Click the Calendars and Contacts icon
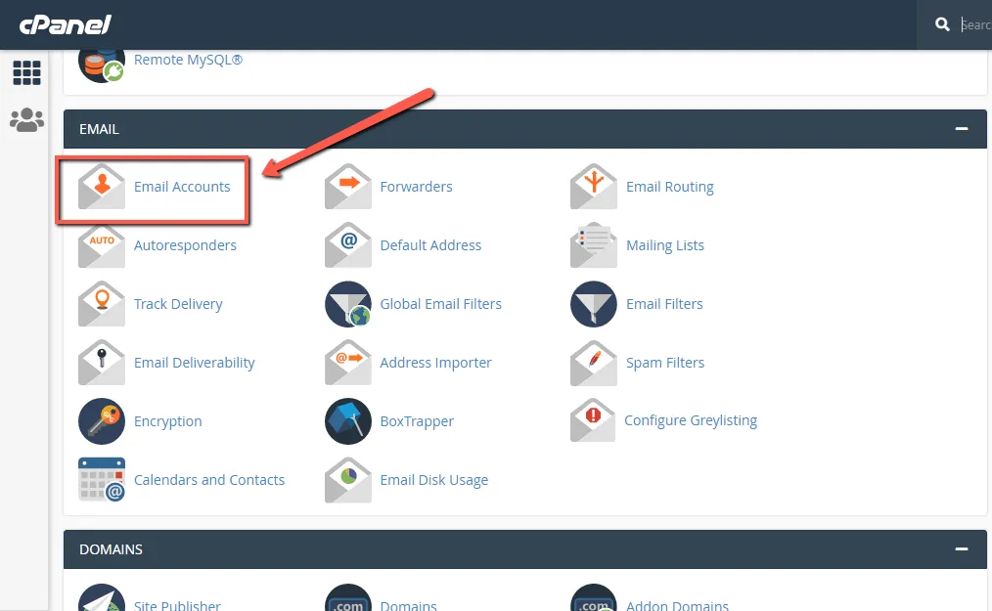The height and width of the screenshot is (611, 992). [x=101, y=480]
